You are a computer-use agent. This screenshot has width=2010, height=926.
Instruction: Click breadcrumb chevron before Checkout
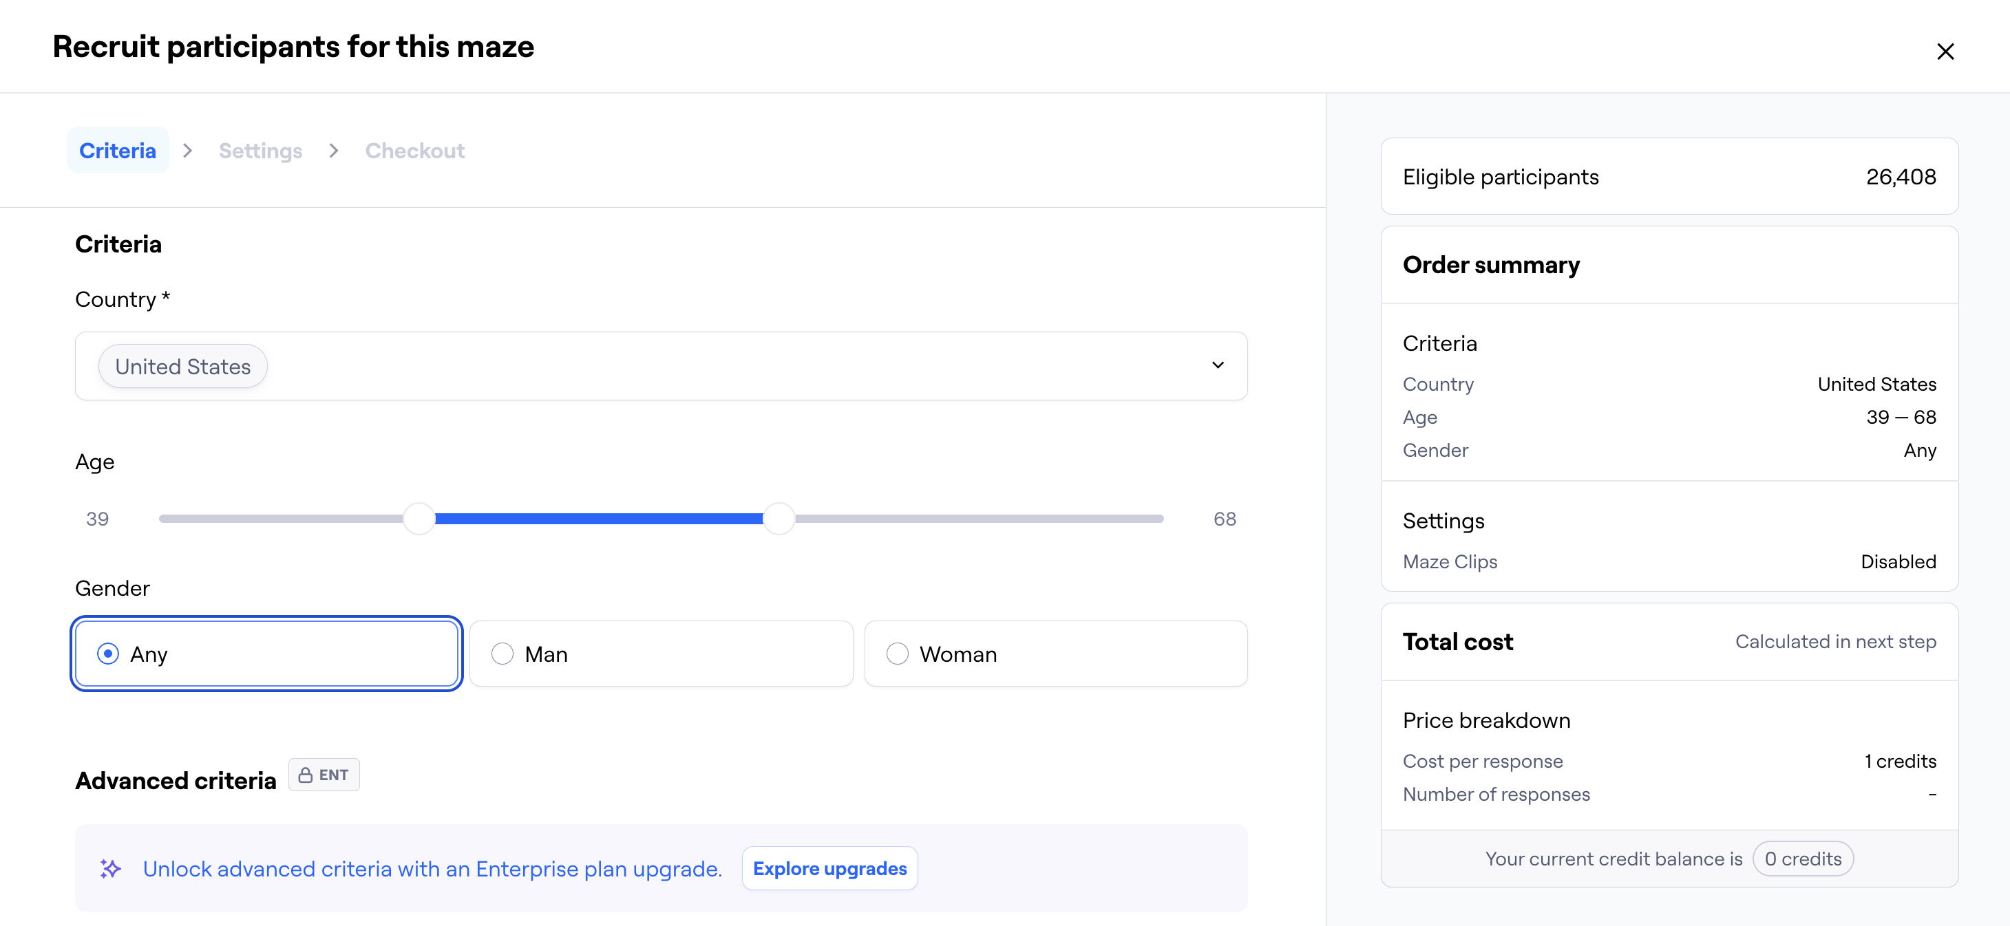(334, 151)
